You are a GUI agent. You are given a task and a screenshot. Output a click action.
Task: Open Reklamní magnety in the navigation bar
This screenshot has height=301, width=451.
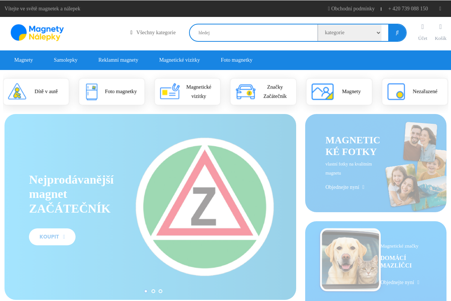point(118,60)
